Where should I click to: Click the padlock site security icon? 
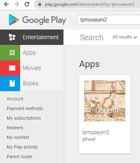click(40, 4)
